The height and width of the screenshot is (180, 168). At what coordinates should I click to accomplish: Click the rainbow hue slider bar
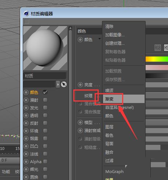coord(157,59)
